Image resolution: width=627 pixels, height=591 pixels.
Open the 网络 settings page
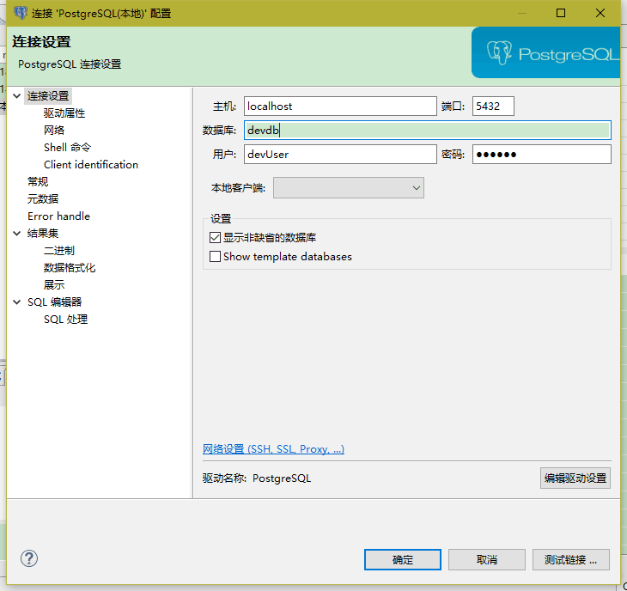tap(54, 131)
